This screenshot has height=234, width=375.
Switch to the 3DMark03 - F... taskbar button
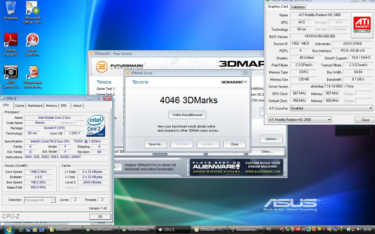click(x=209, y=230)
